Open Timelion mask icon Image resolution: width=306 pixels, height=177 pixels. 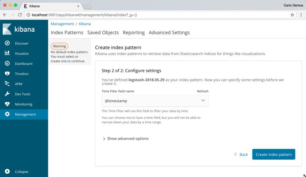click(x=7, y=74)
